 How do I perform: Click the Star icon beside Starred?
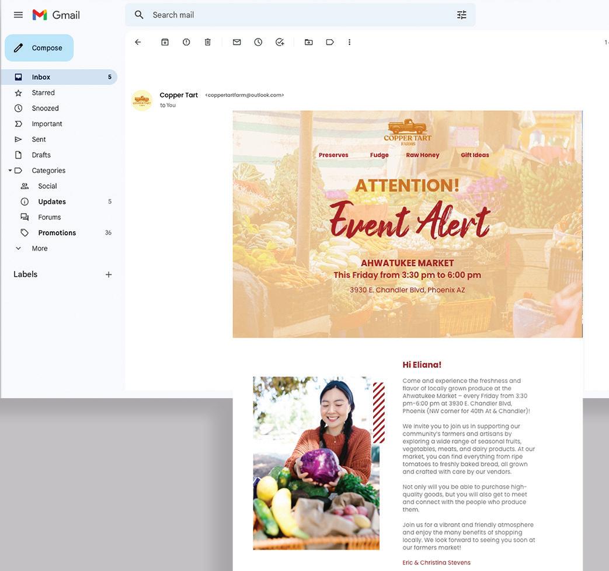tap(18, 93)
